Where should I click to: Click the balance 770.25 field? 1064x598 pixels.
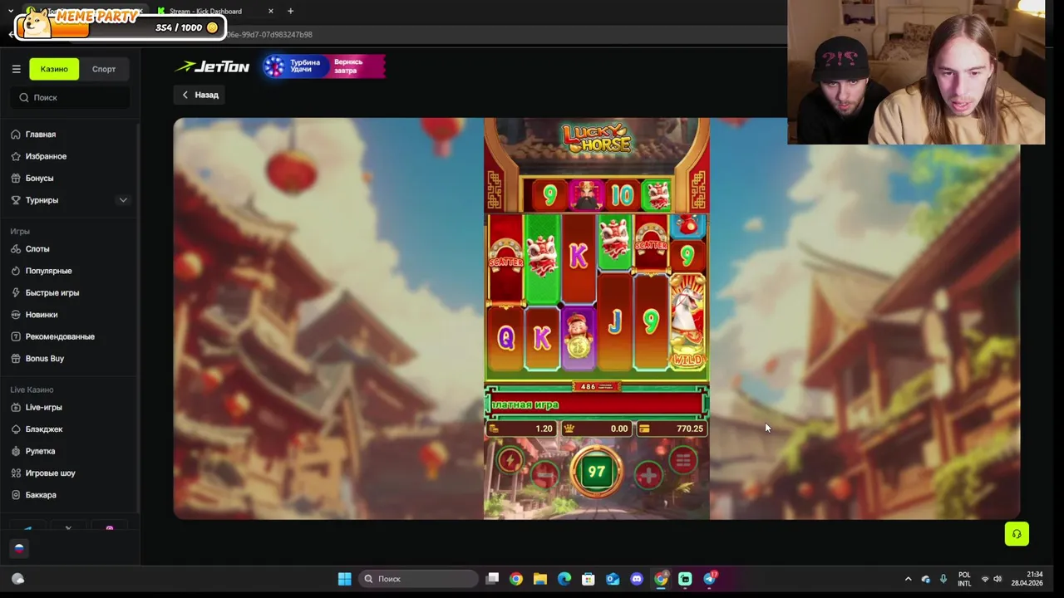[x=672, y=429]
